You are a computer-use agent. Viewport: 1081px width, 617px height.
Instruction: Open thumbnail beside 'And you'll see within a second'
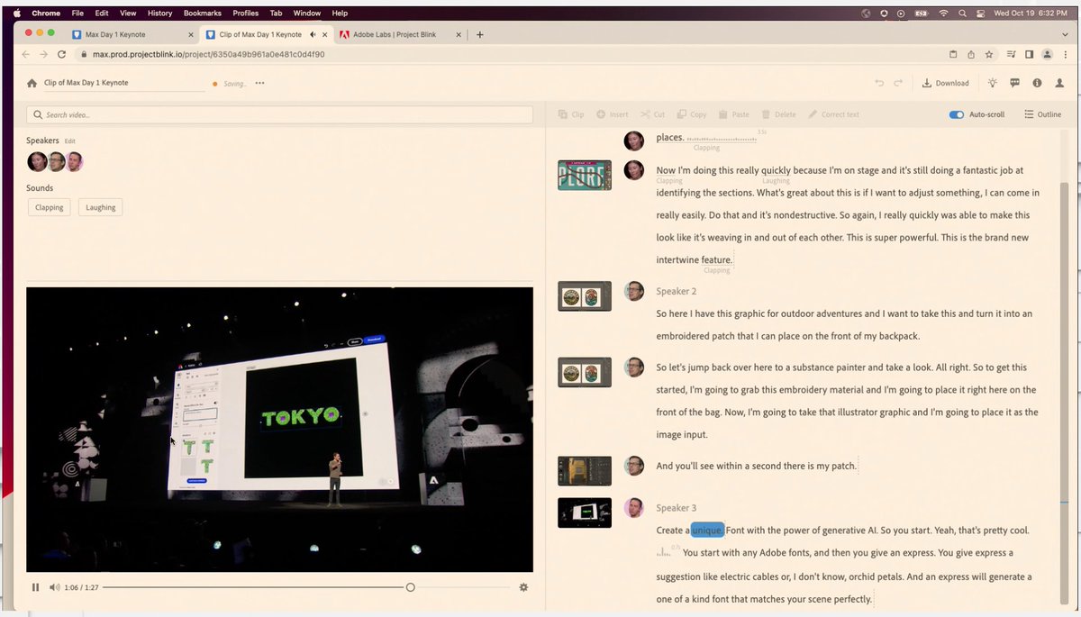click(x=585, y=470)
